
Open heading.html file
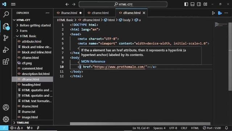tap(31, 85)
